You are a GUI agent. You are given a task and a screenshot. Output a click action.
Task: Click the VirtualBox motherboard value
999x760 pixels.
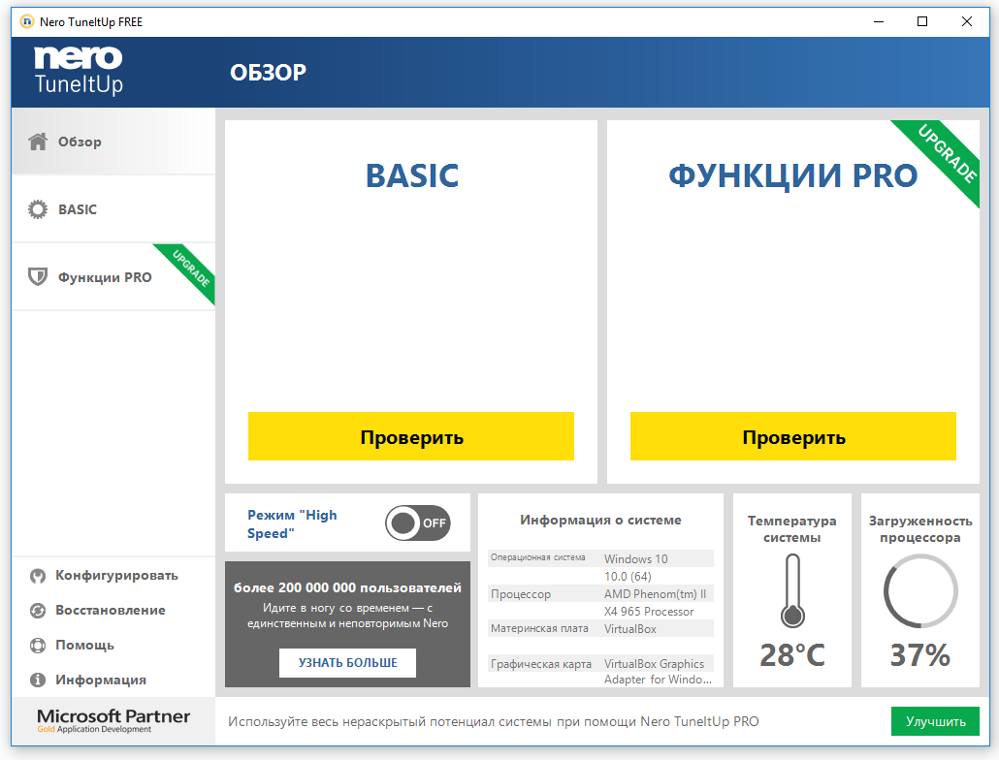point(630,629)
